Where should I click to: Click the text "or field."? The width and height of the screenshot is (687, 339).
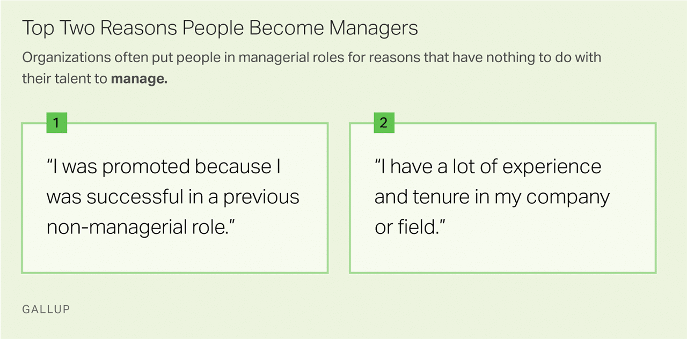point(411,227)
